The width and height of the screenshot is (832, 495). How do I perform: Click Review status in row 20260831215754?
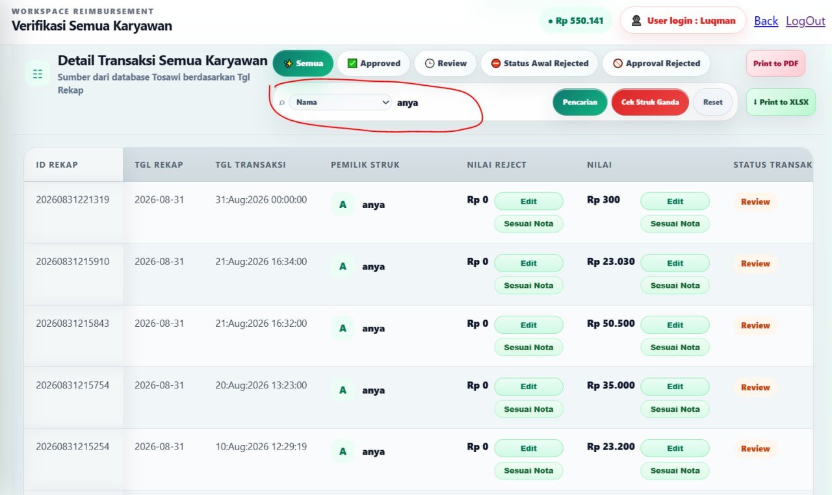click(x=755, y=387)
